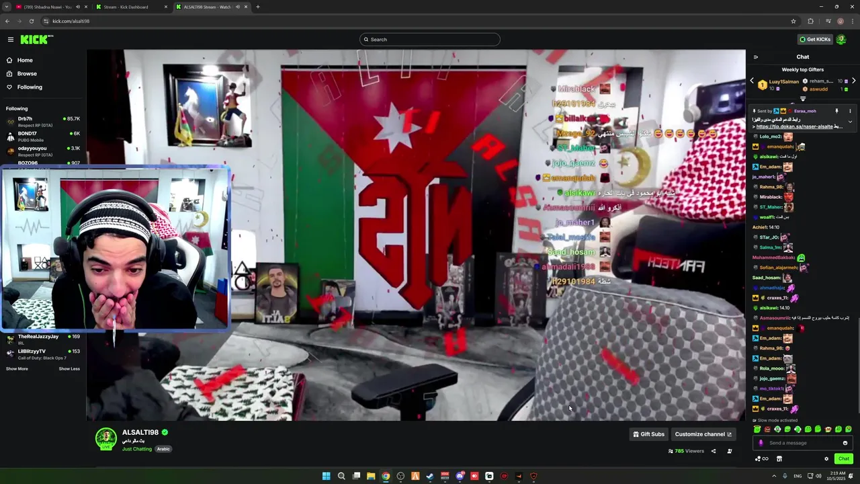Screen dimensions: 860x484
Task: Collapse following list with Show Less
Action: pyautogui.click(x=69, y=369)
